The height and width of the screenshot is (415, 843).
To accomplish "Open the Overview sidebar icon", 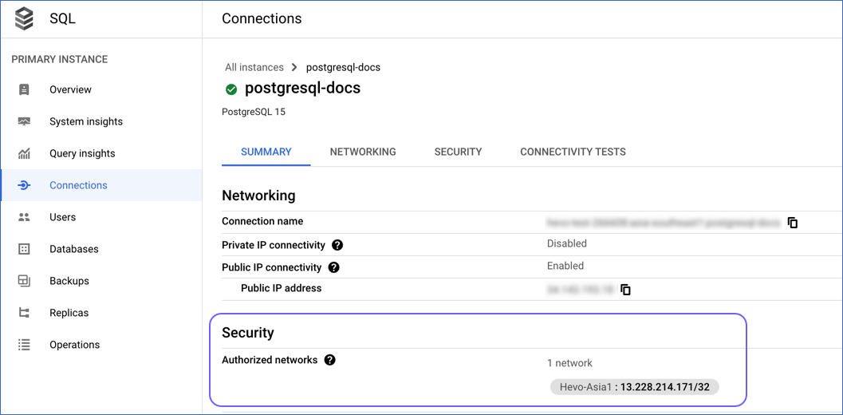I will 24,89.
